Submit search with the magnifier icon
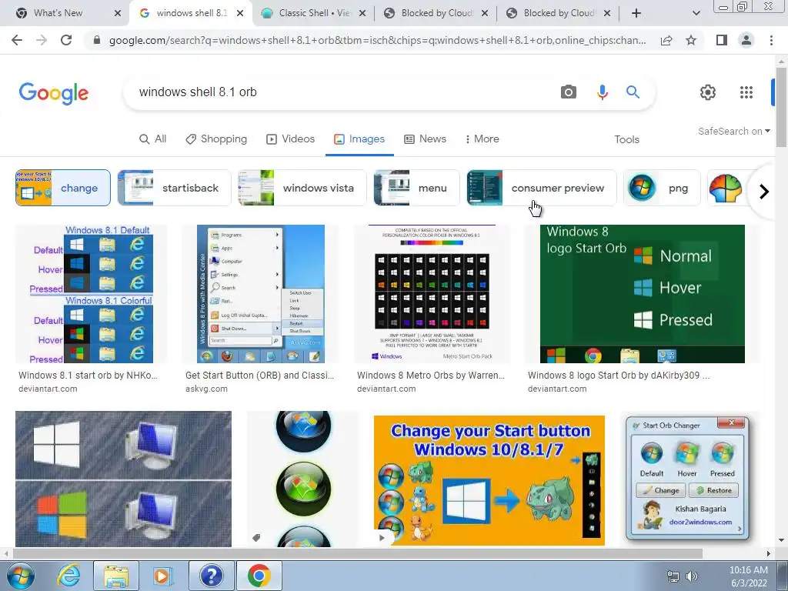788x591 pixels. (633, 92)
